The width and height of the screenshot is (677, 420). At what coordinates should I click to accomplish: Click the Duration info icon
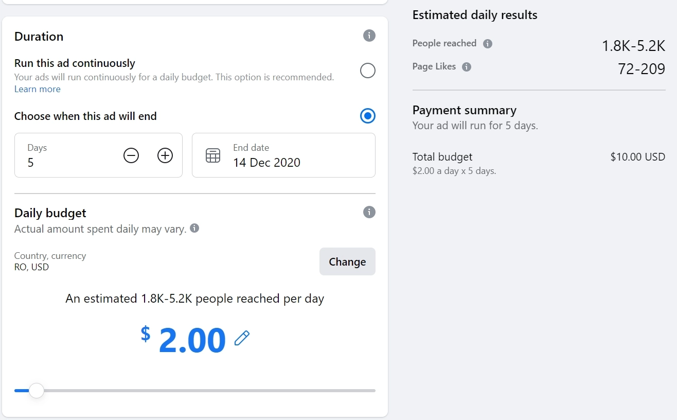pyautogui.click(x=369, y=36)
